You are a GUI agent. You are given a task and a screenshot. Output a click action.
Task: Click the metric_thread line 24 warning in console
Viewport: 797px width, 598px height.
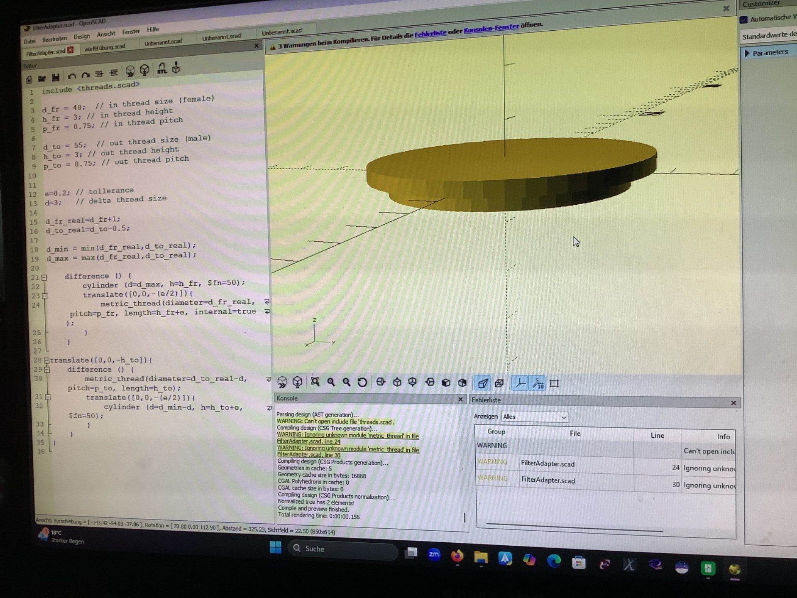[348, 439]
